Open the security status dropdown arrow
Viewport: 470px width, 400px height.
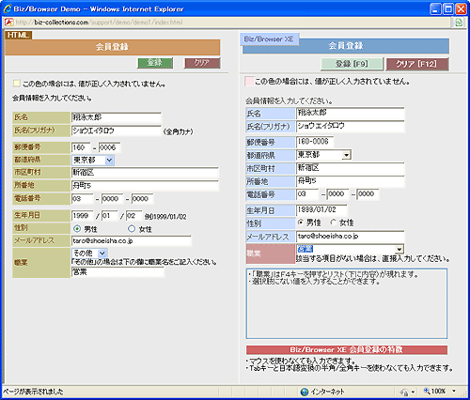click(413, 392)
